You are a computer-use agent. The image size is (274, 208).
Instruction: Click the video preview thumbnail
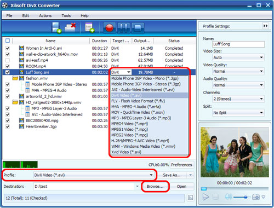235,152
